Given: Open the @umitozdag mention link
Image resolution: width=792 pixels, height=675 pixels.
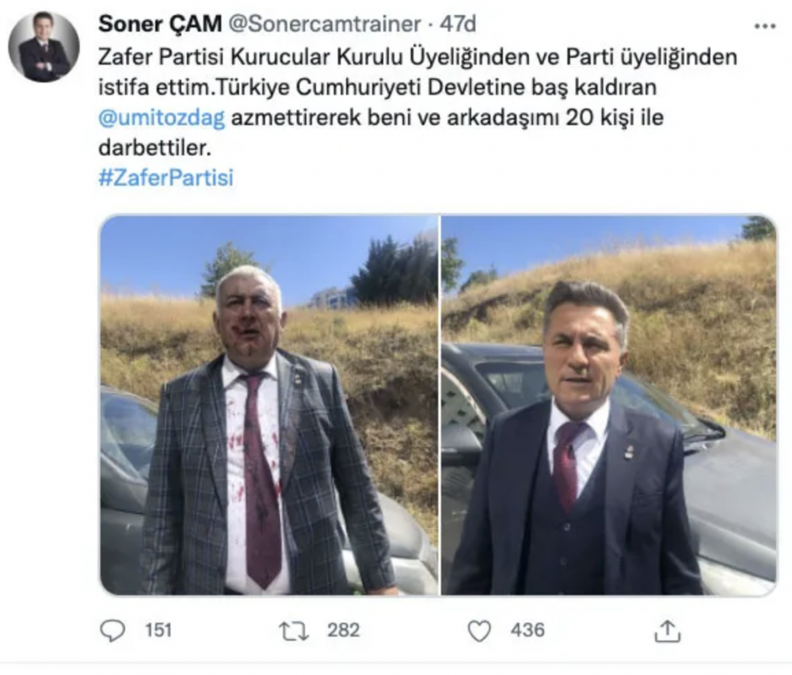Looking at the screenshot, I should click(x=162, y=118).
